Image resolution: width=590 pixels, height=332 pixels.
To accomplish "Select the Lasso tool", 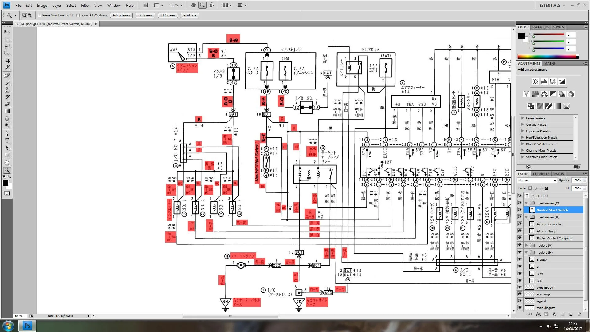I will click(7, 46).
